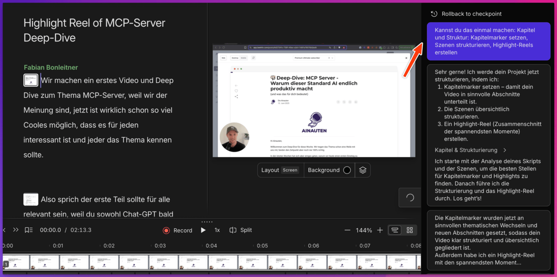Open the Background color circle
The width and height of the screenshot is (557, 277).
[347, 170]
